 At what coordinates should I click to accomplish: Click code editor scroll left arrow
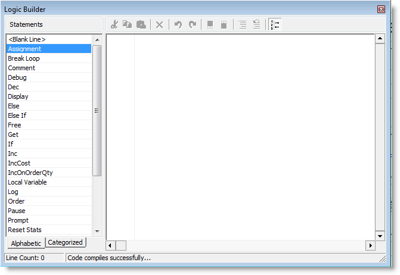pos(110,245)
